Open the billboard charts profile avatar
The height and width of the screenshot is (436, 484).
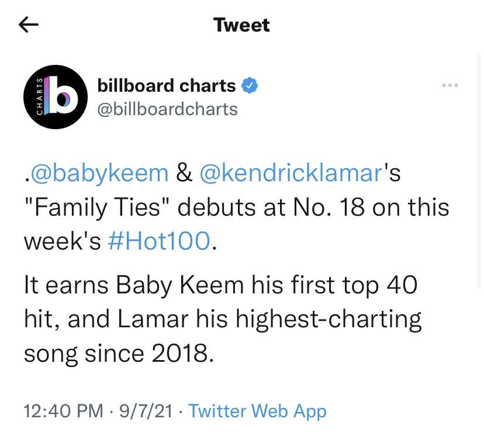click(x=56, y=97)
